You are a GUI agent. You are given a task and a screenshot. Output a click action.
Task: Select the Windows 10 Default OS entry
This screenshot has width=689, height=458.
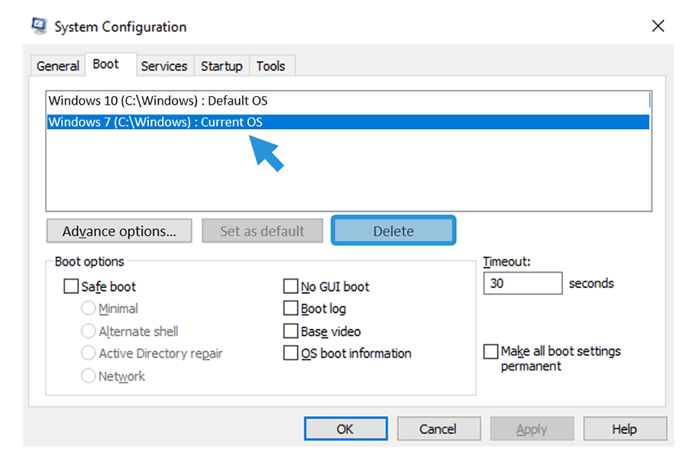pyautogui.click(x=348, y=101)
